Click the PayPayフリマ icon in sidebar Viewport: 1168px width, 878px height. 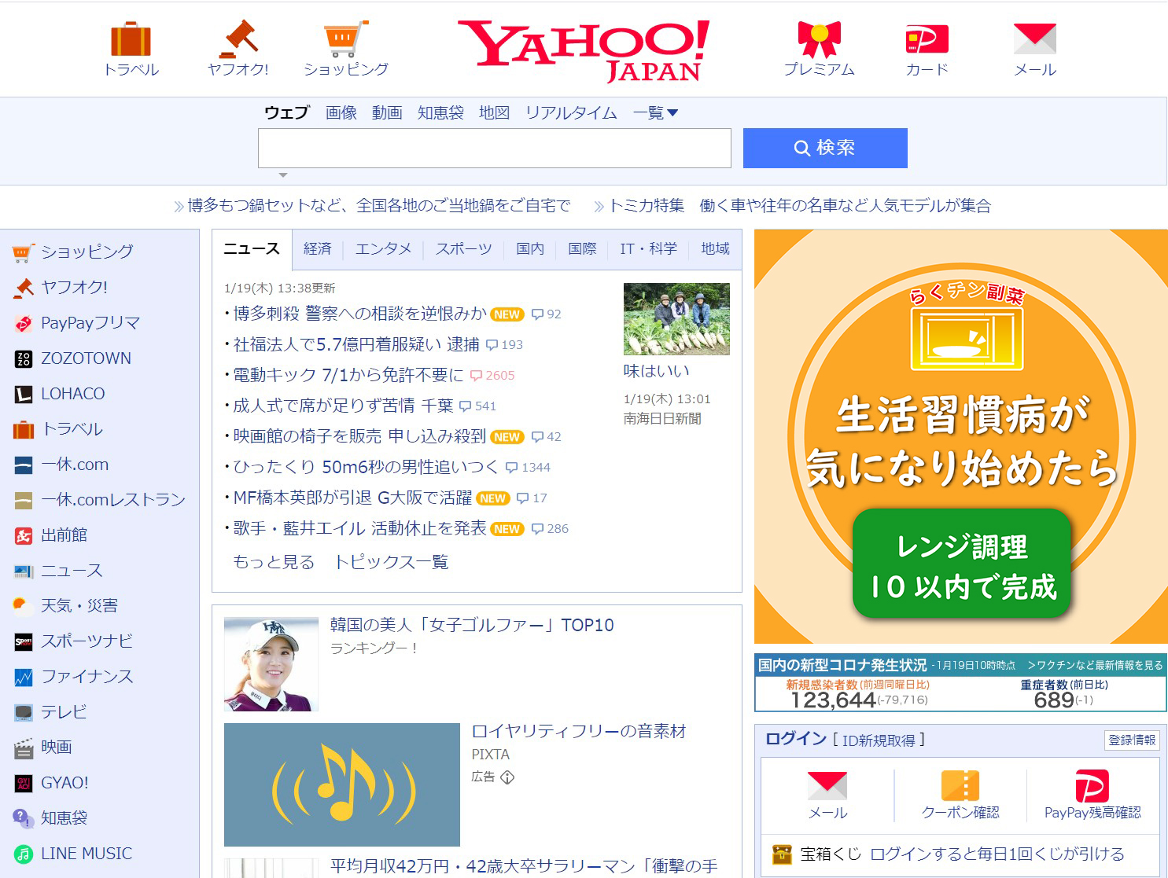24,323
